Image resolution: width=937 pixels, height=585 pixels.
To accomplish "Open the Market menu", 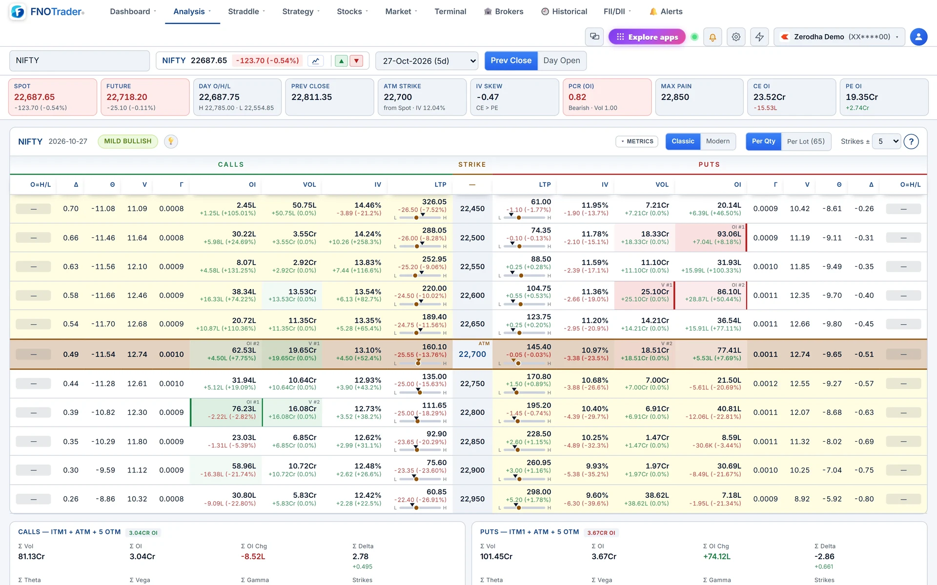I will pos(401,11).
